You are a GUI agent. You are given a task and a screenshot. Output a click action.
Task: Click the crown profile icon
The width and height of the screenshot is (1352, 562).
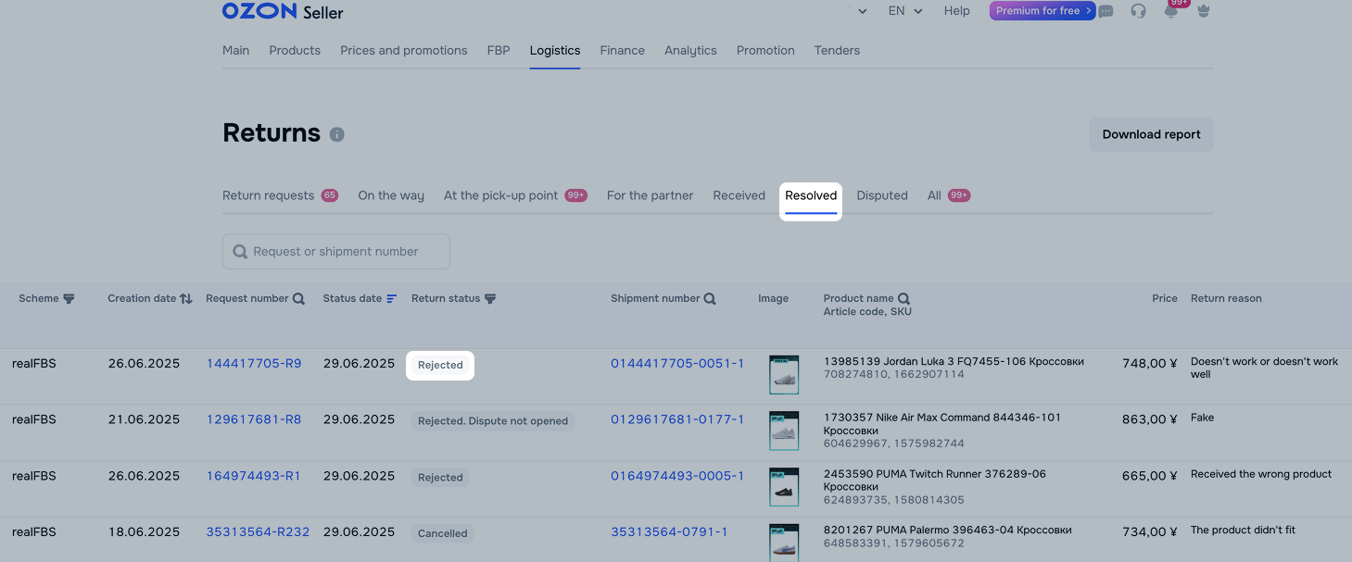click(x=1204, y=11)
